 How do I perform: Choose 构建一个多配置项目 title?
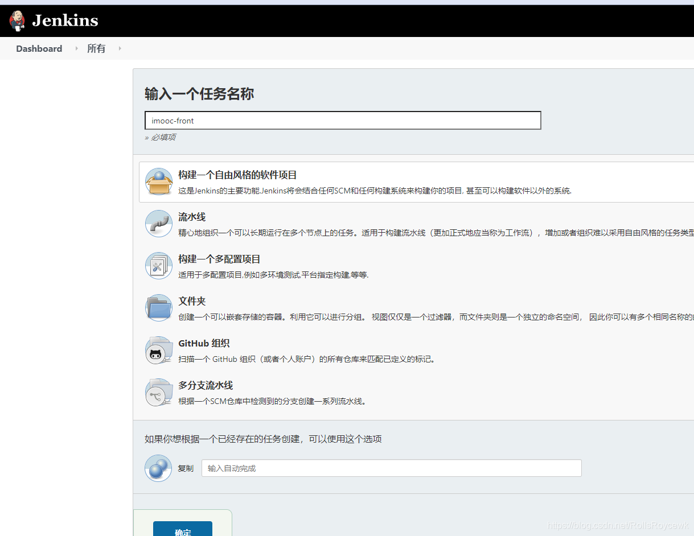(x=219, y=259)
